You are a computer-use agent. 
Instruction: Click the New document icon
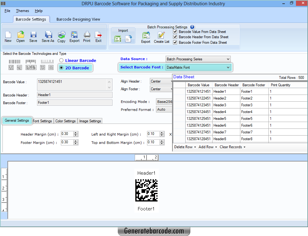[x=8, y=35]
